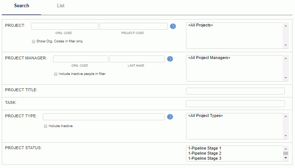Screen dimensions: 295x168
Task: Select <All Project Types> entry
Action: tap(206, 116)
